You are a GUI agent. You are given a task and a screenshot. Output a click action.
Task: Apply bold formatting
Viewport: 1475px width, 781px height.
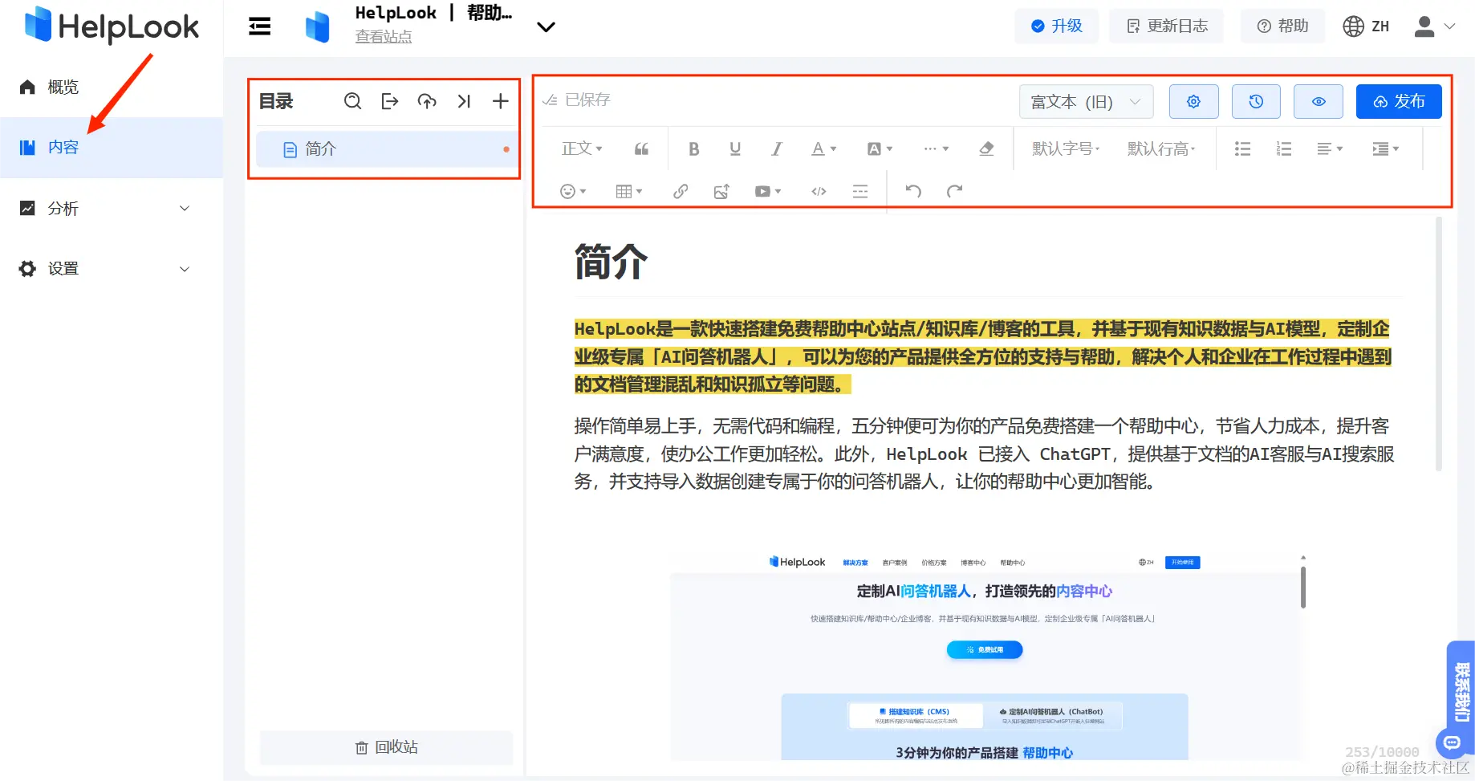[694, 148]
